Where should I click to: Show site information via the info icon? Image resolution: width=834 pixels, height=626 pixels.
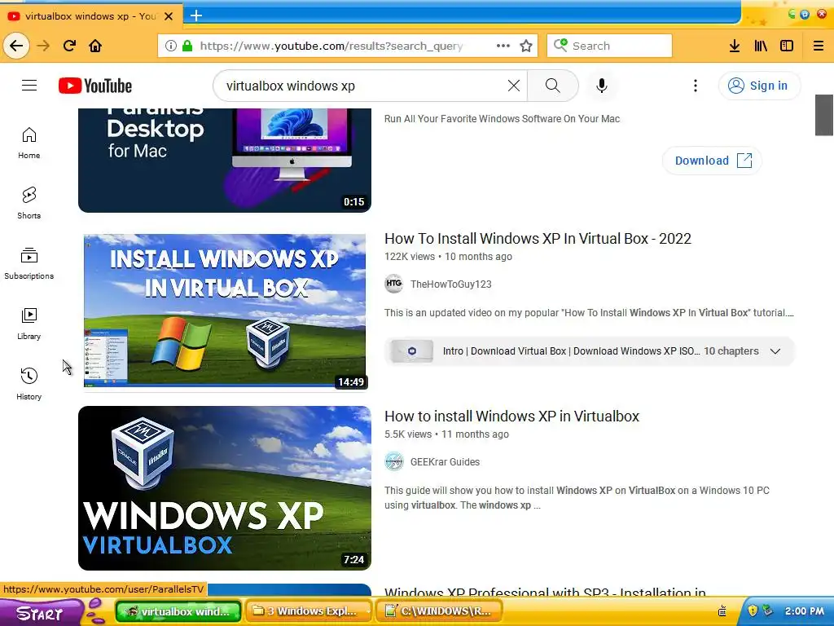[171, 46]
